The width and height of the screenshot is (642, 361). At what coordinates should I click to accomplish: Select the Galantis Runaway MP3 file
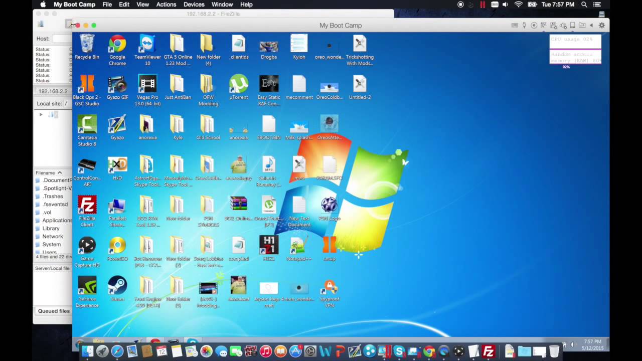pos(269,171)
